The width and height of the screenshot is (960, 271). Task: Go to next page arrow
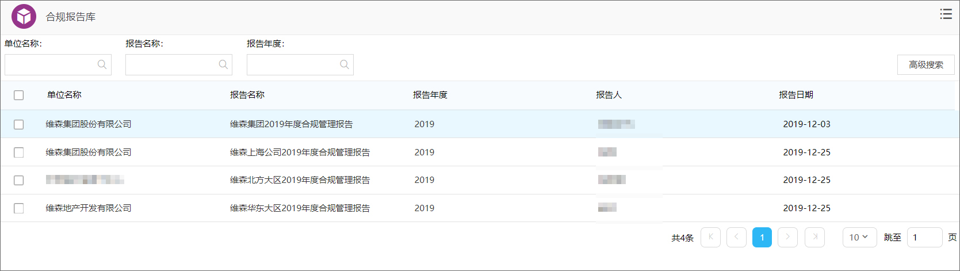pyautogui.click(x=787, y=237)
